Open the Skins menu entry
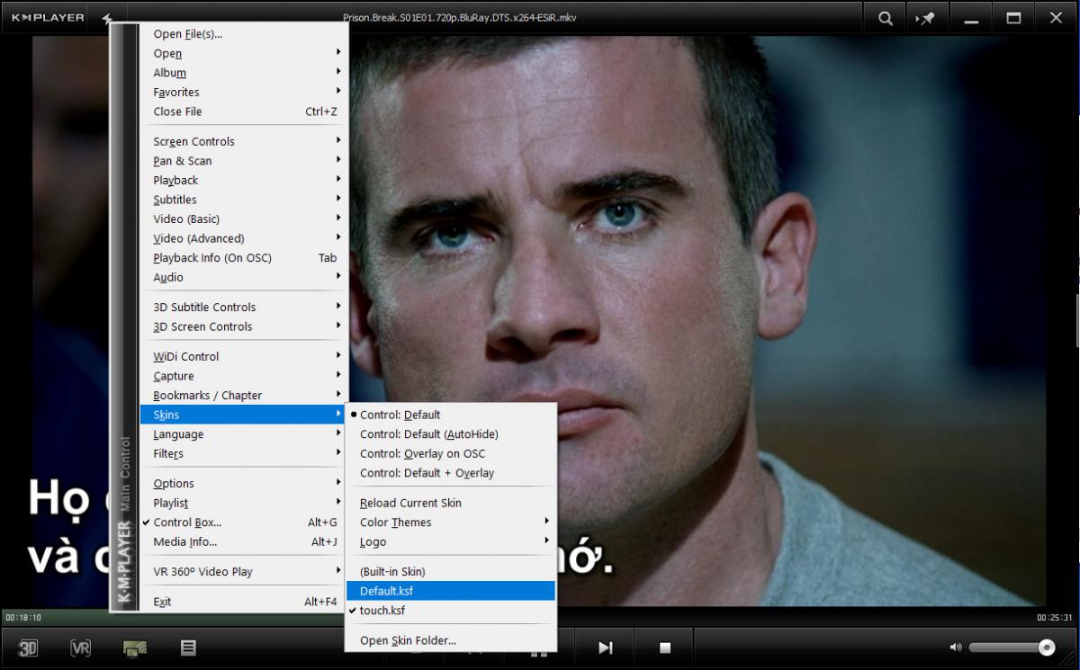This screenshot has width=1080, height=670. pyautogui.click(x=166, y=414)
